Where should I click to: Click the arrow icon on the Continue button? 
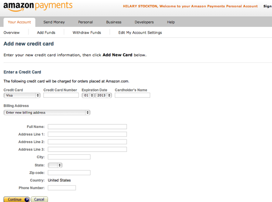click(x=27, y=199)
